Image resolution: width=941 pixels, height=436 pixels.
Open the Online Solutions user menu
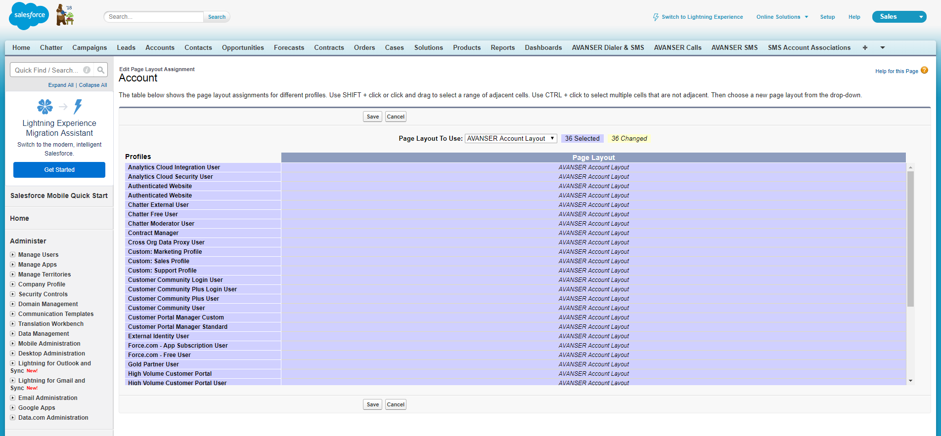tap(782, 17)
